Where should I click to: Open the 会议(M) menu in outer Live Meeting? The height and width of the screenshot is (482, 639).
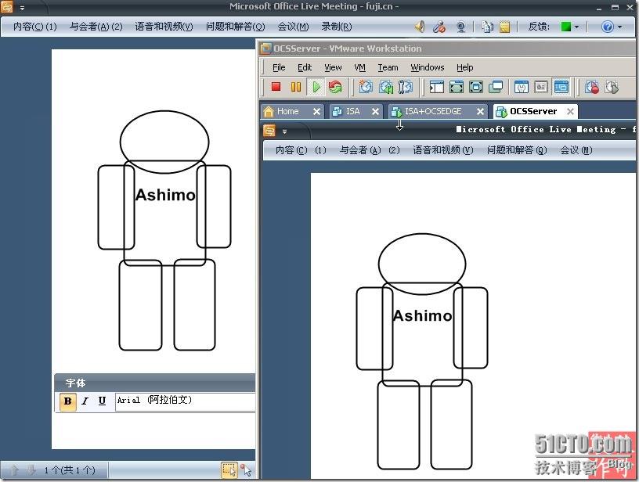click(293, 27)
